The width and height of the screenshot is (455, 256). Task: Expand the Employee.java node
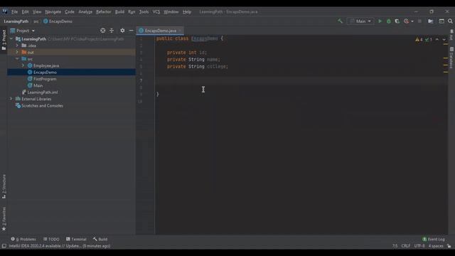coord(23,65)
